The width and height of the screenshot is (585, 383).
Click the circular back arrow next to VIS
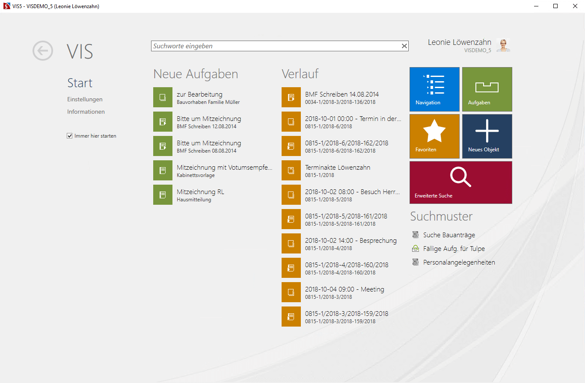[43, 51]
